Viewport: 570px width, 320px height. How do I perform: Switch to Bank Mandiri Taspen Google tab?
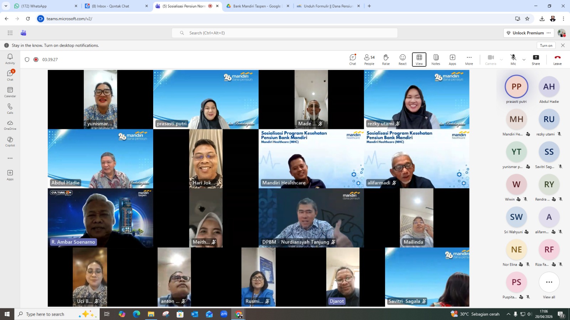(x=258, y=6)
